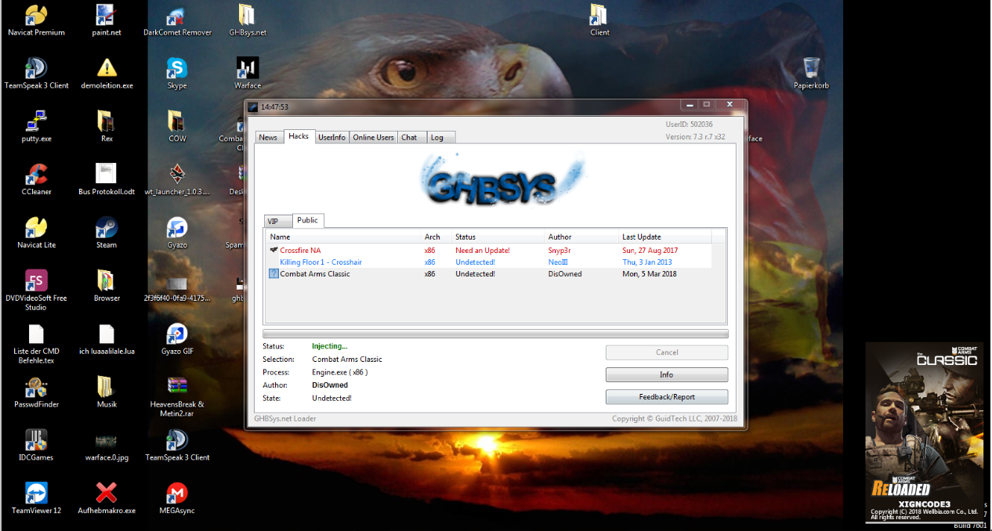The image size is (992, 531).
Task: Launch Steam desktop shortcut
Action: (107, 233)
